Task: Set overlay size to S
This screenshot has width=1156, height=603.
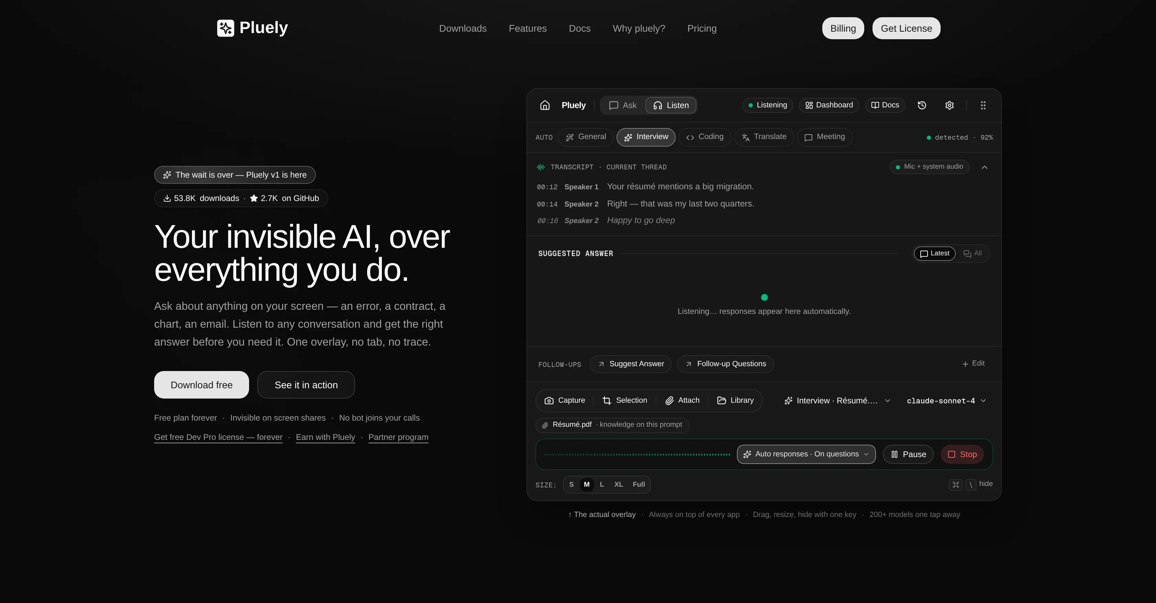Action: pyautogui.click(x=571, y=485)
